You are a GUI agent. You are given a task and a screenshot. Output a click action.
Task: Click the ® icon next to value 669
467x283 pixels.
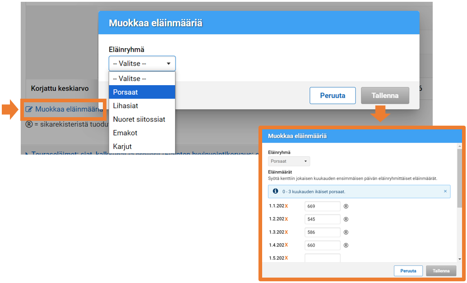tap(345, 206)
